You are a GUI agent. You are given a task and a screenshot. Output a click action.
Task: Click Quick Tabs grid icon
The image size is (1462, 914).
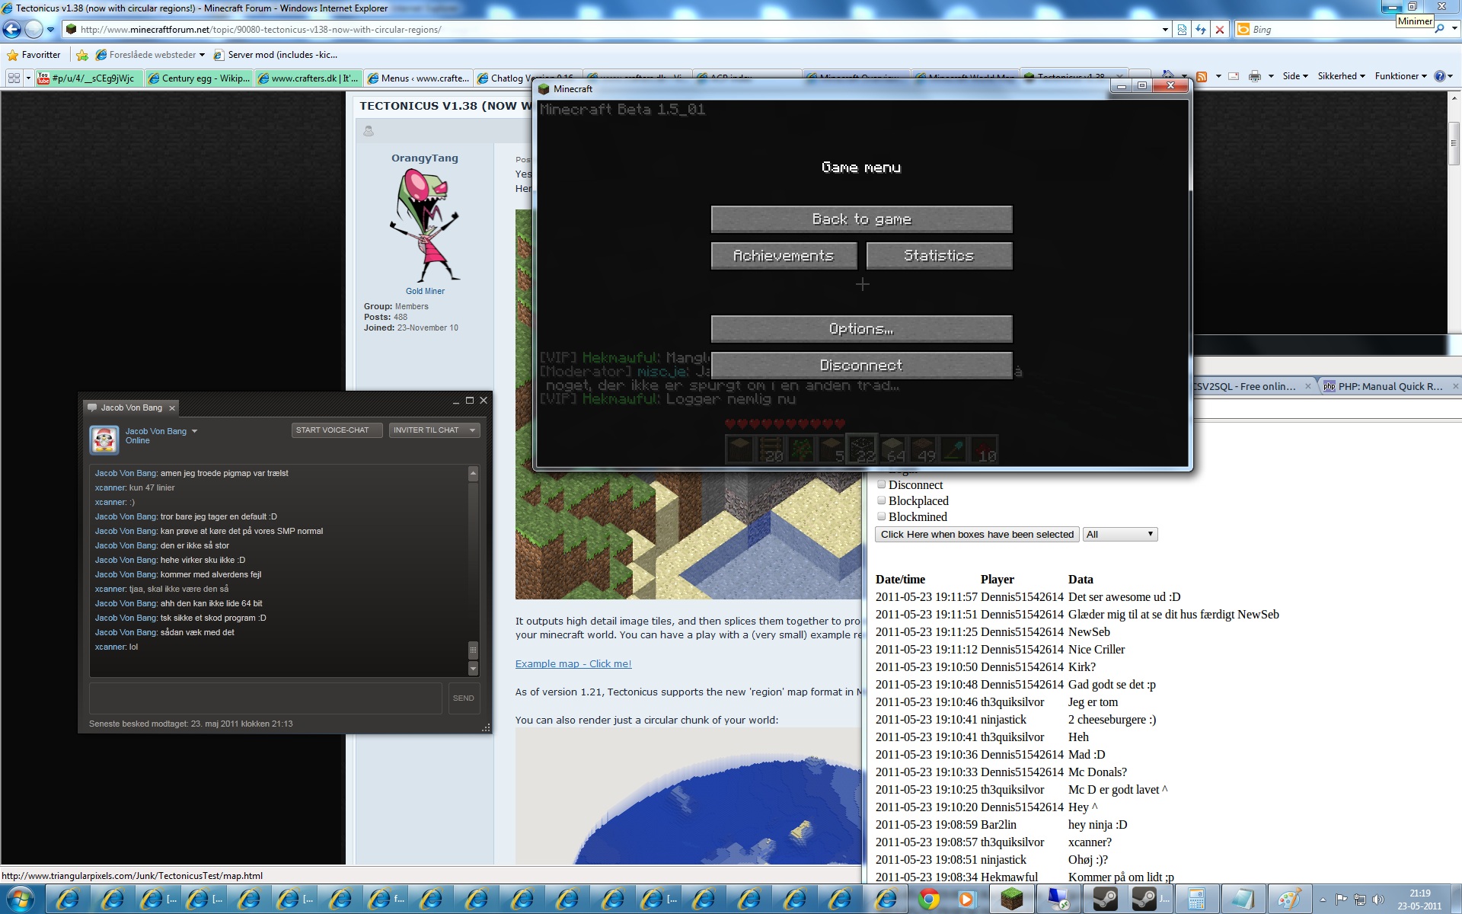[14, 78]
